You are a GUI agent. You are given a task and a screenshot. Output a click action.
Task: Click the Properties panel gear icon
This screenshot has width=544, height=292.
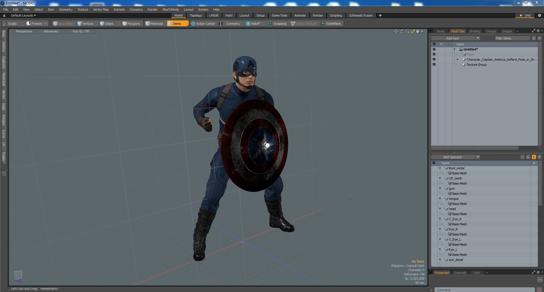[x=538, y=272]
